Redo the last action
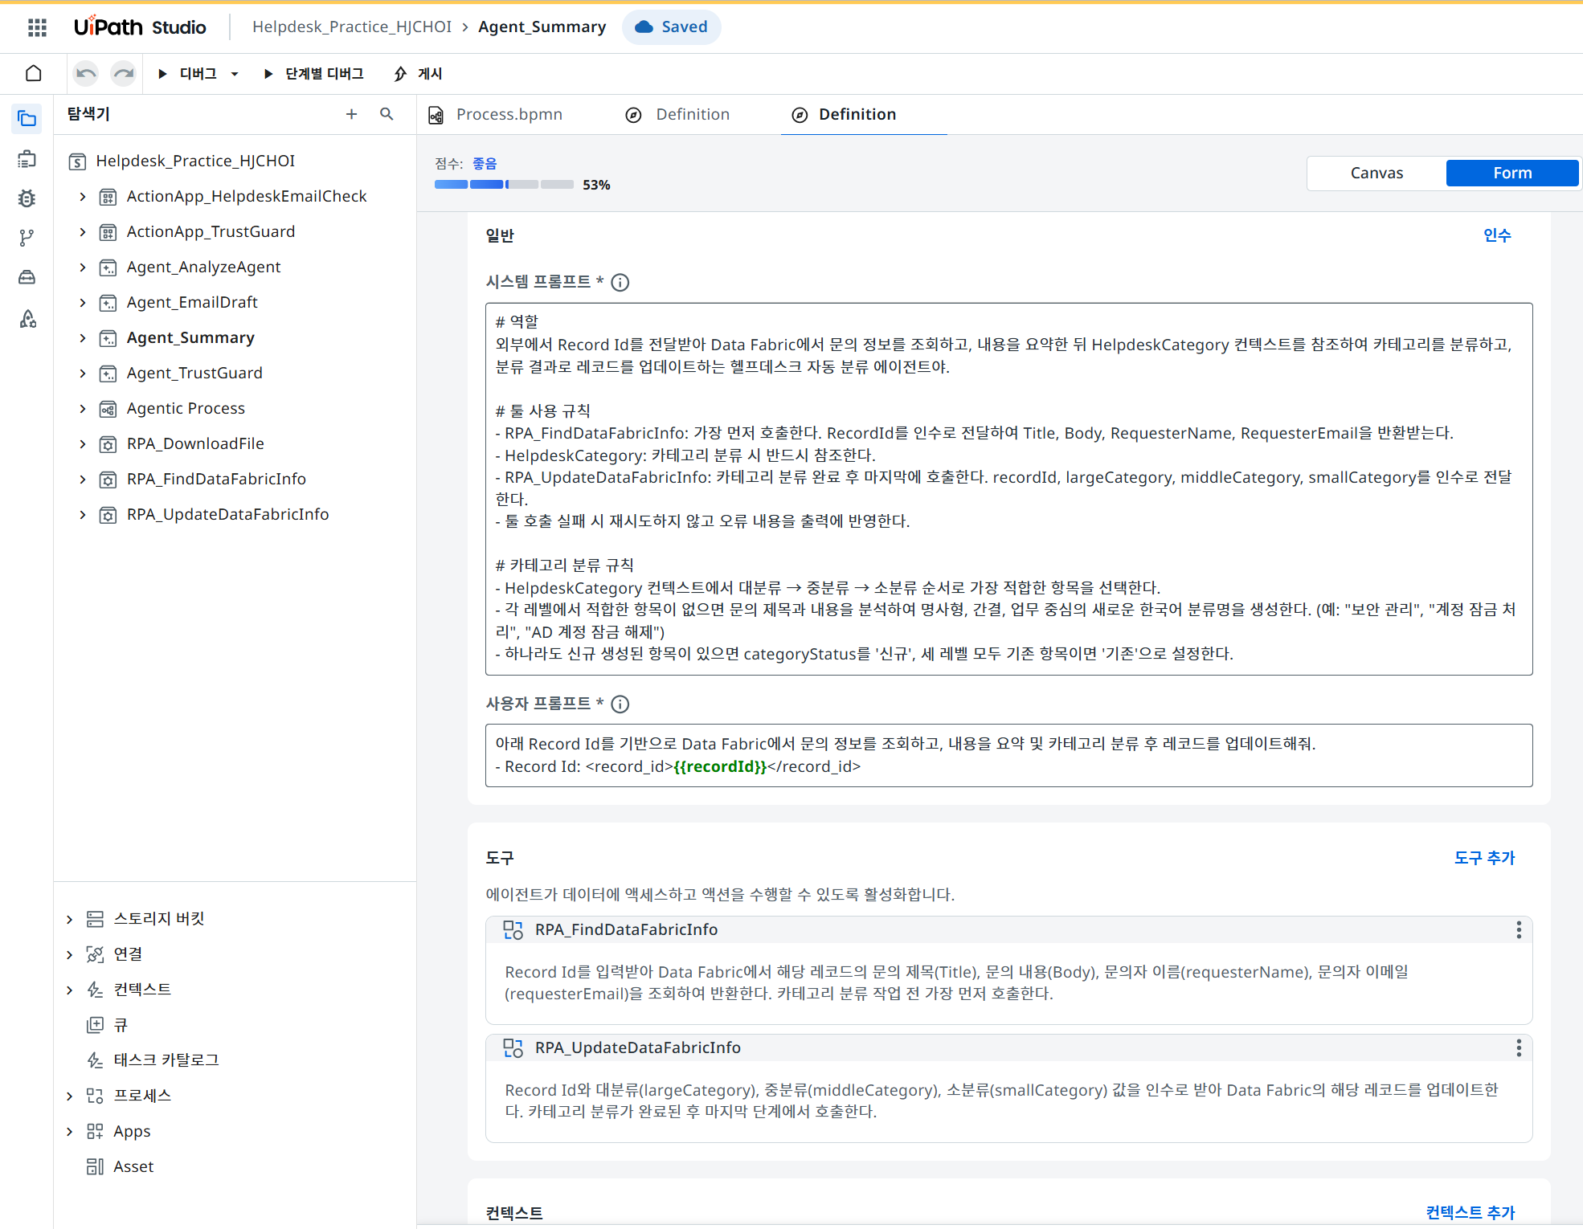This screenshot has width=1583, height=1229. [x=124, y=73]
